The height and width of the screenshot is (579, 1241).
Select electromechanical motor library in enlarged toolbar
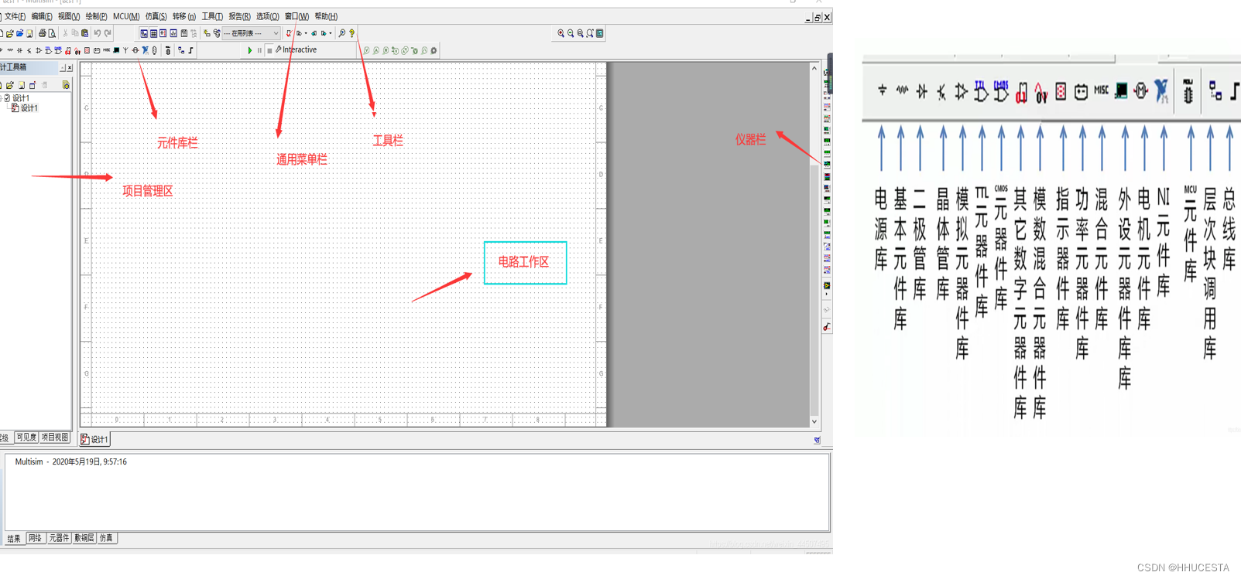(x=1141, y=91)
